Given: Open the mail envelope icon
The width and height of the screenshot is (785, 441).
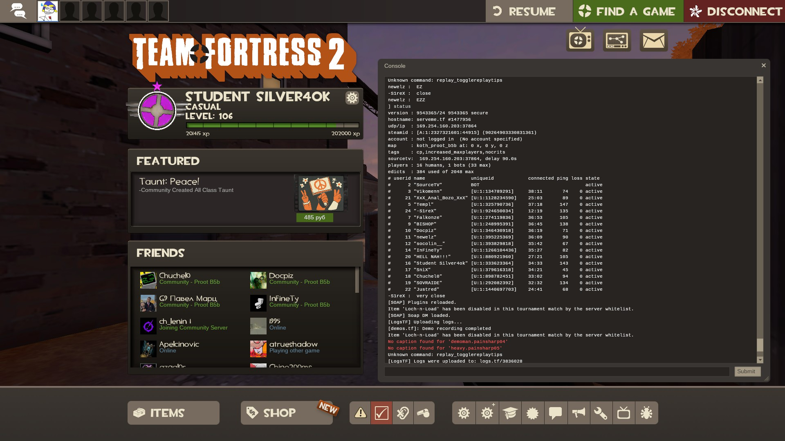Looking at the screenshot, I should [653, 40].
